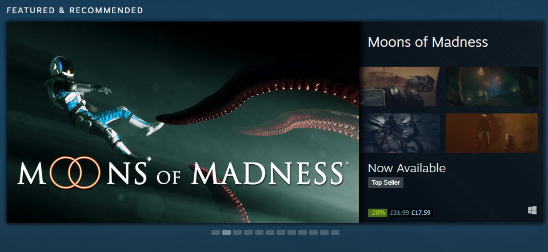View the black tentacle creature screenshot
This screenshot has height=252, width=548.
399,133
